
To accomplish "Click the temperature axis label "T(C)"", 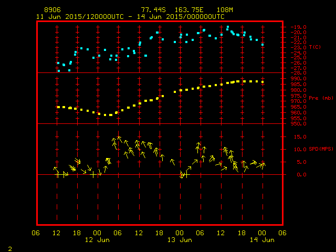I will [315, 47].
